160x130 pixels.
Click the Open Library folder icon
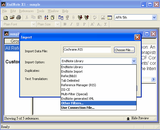[12, 18]
